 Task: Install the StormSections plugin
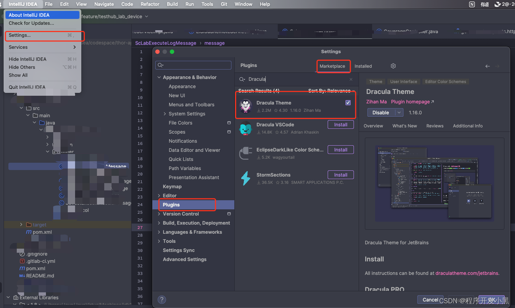tap(341, 175)
